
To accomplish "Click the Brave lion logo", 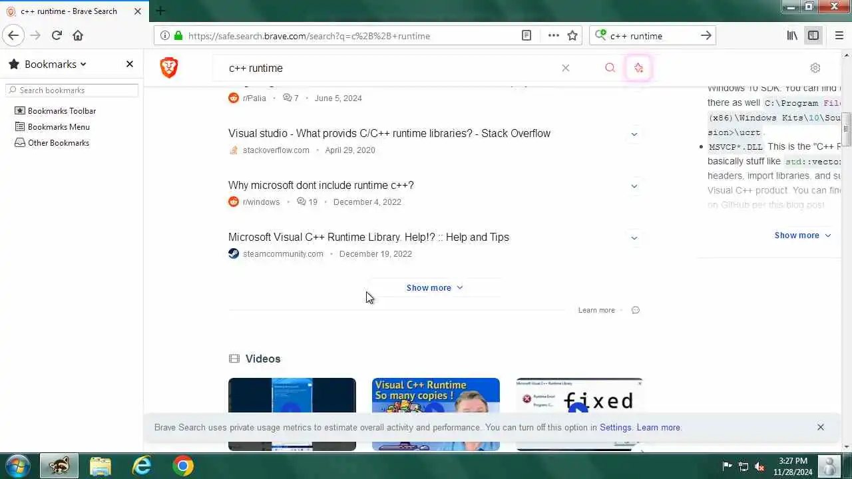I will tap(169, 67).
